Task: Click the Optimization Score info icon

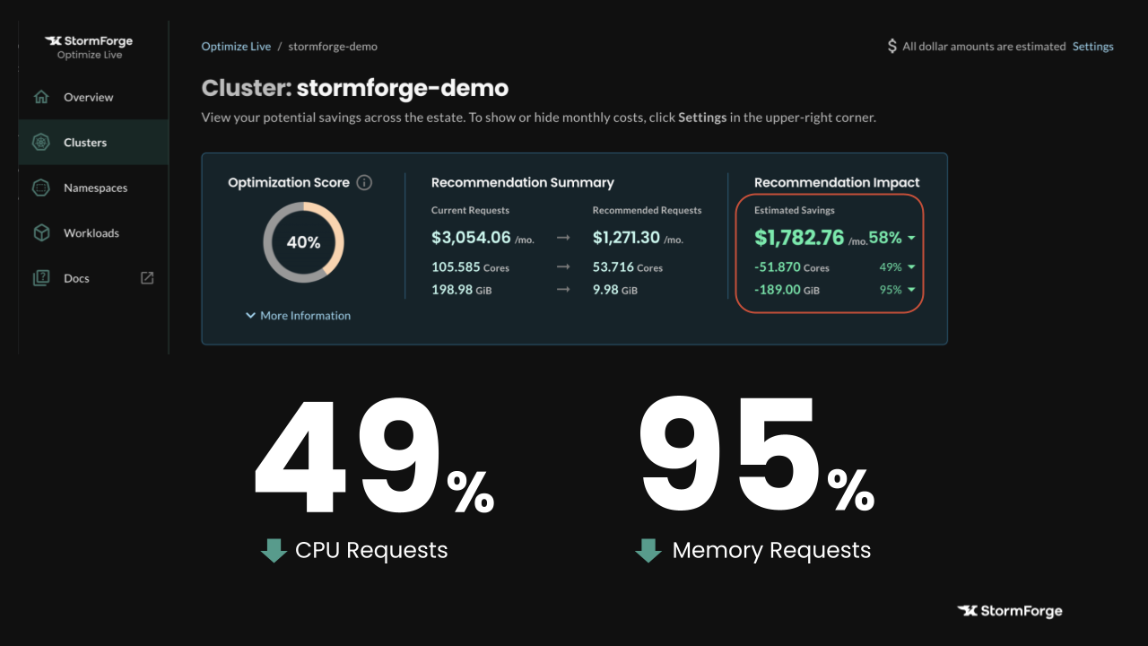Action: 364,183
